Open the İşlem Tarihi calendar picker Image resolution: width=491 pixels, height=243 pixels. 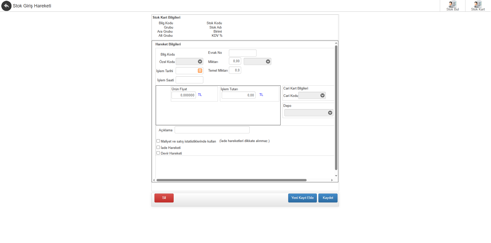(x=200, y=71)
